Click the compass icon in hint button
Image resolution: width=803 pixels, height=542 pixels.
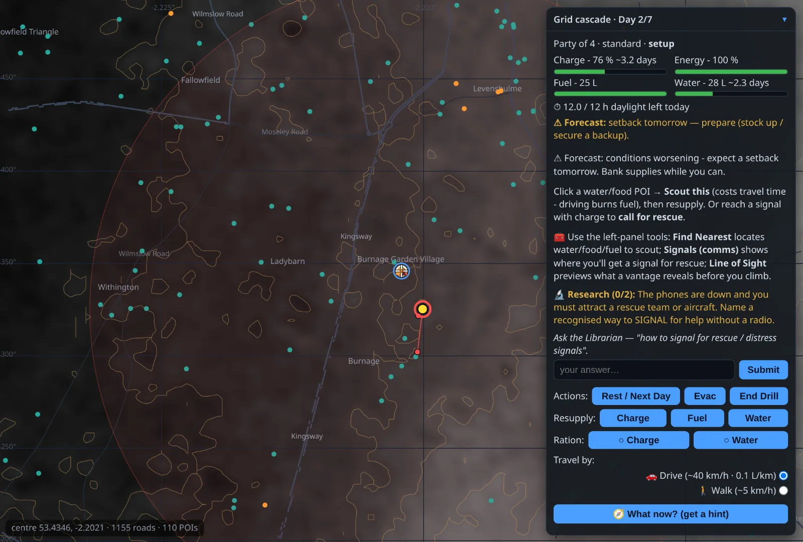click(x=618, y=514)
